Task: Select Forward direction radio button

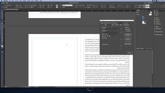Action: [126, 29]
